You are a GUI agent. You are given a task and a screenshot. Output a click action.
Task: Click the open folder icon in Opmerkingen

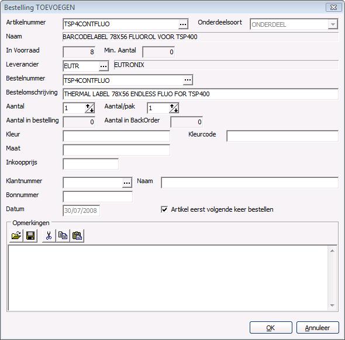(16, 236)
